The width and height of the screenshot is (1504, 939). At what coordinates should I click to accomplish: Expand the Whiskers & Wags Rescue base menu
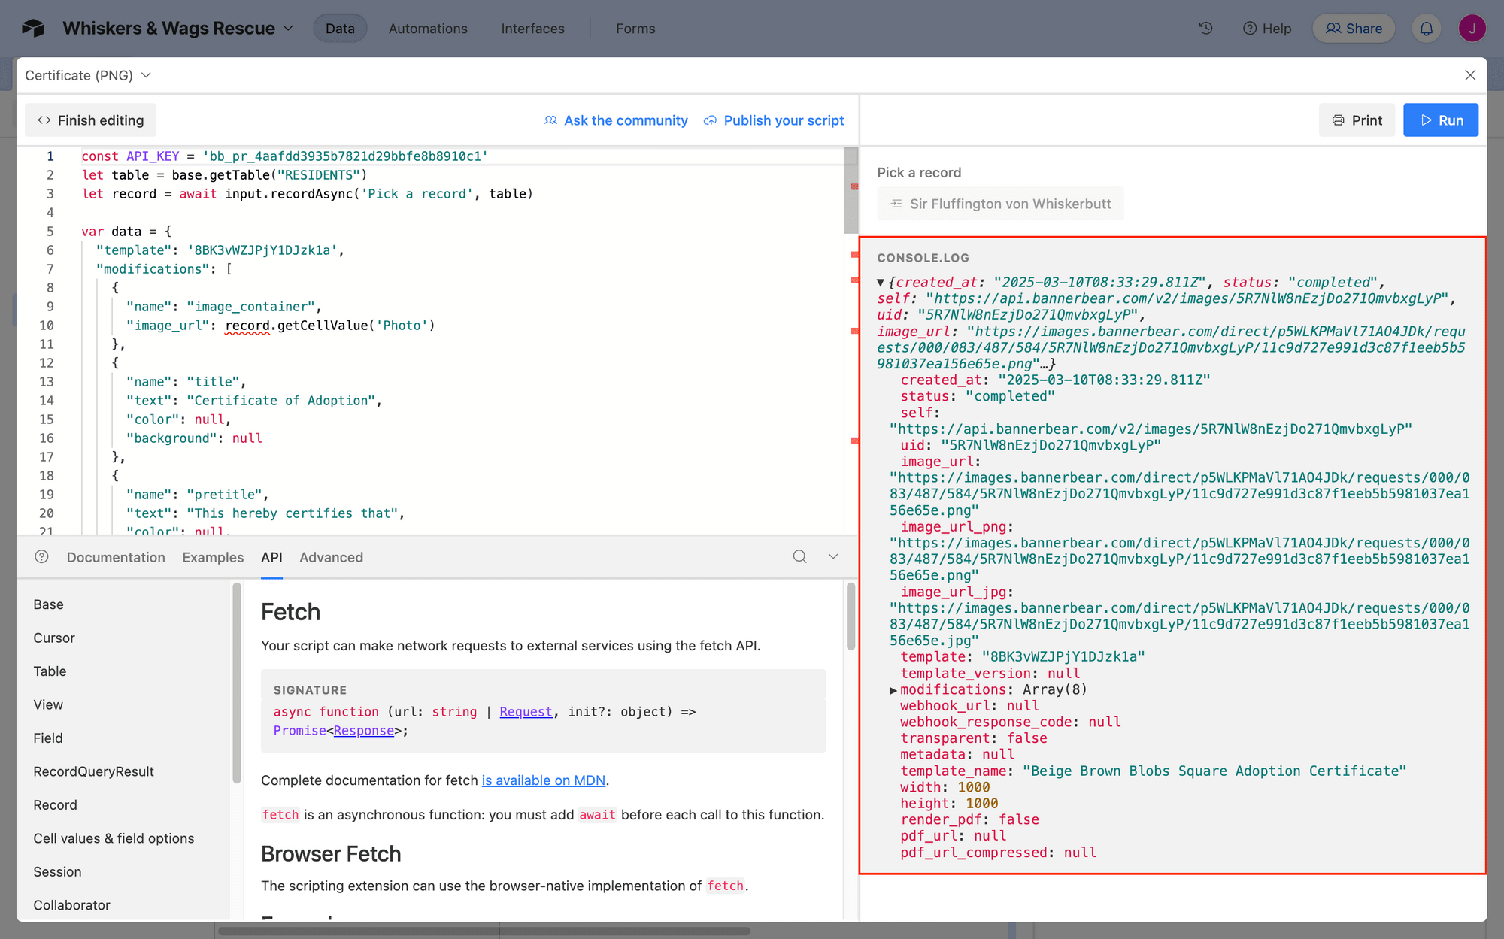click(x=289, y=28)
